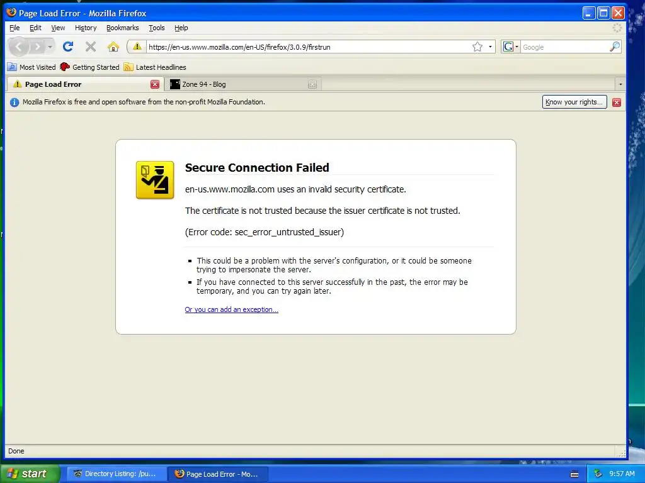This screenshot has width=645, height=483.
Task: Click the Know your rights button
Action: (574, 102)
